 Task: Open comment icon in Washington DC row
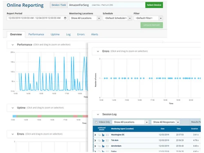point(99,135)
